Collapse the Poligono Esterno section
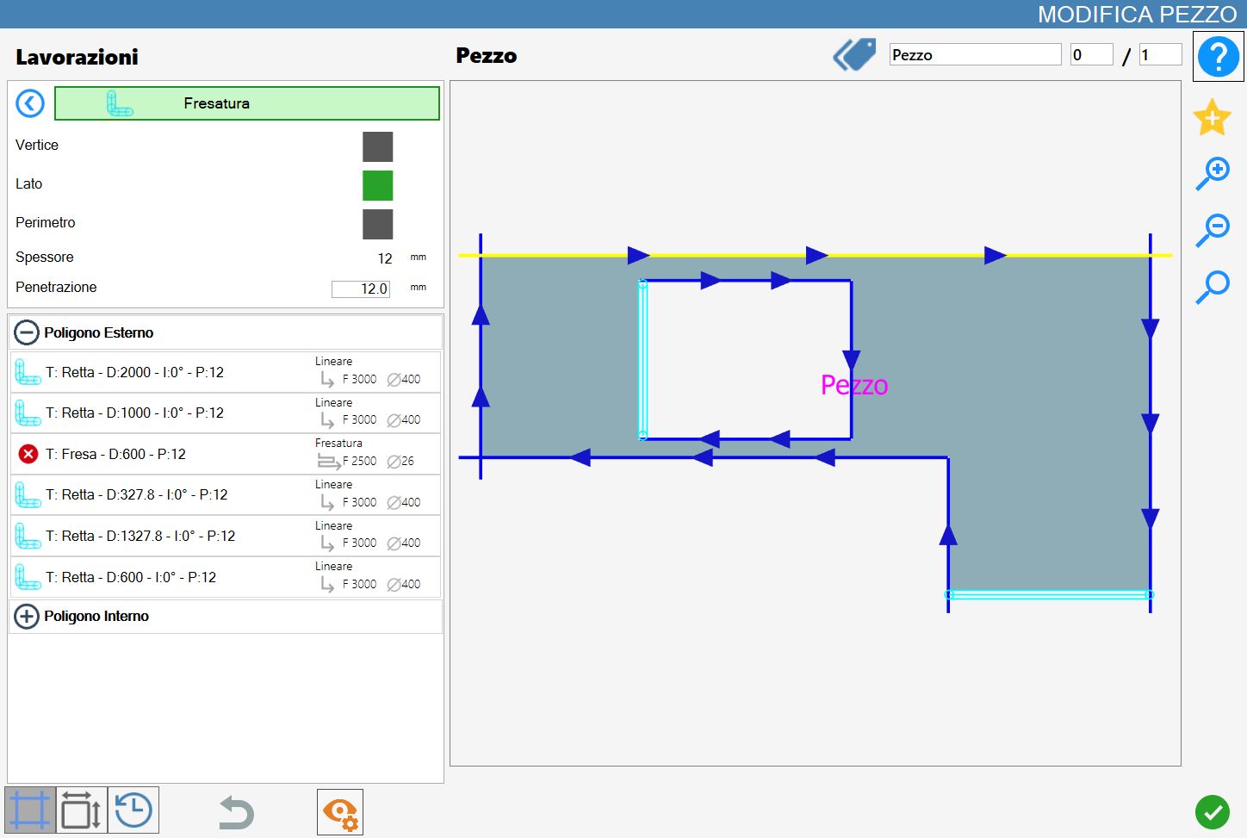1247x838 pixels. (27, 332)
